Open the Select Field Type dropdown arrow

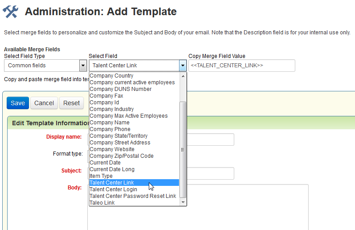pos(83,66)
